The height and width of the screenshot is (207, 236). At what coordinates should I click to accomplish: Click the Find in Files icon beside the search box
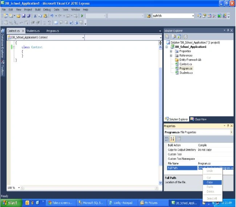(149, 16)
